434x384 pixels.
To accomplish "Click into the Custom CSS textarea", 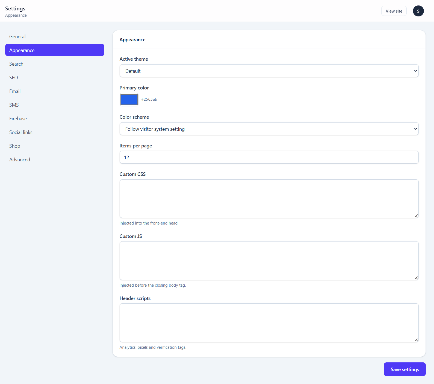I will [269, 199].
